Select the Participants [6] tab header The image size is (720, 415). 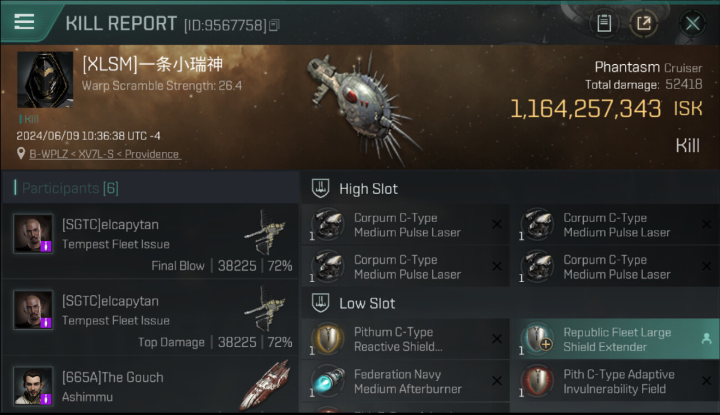[70, 188]
